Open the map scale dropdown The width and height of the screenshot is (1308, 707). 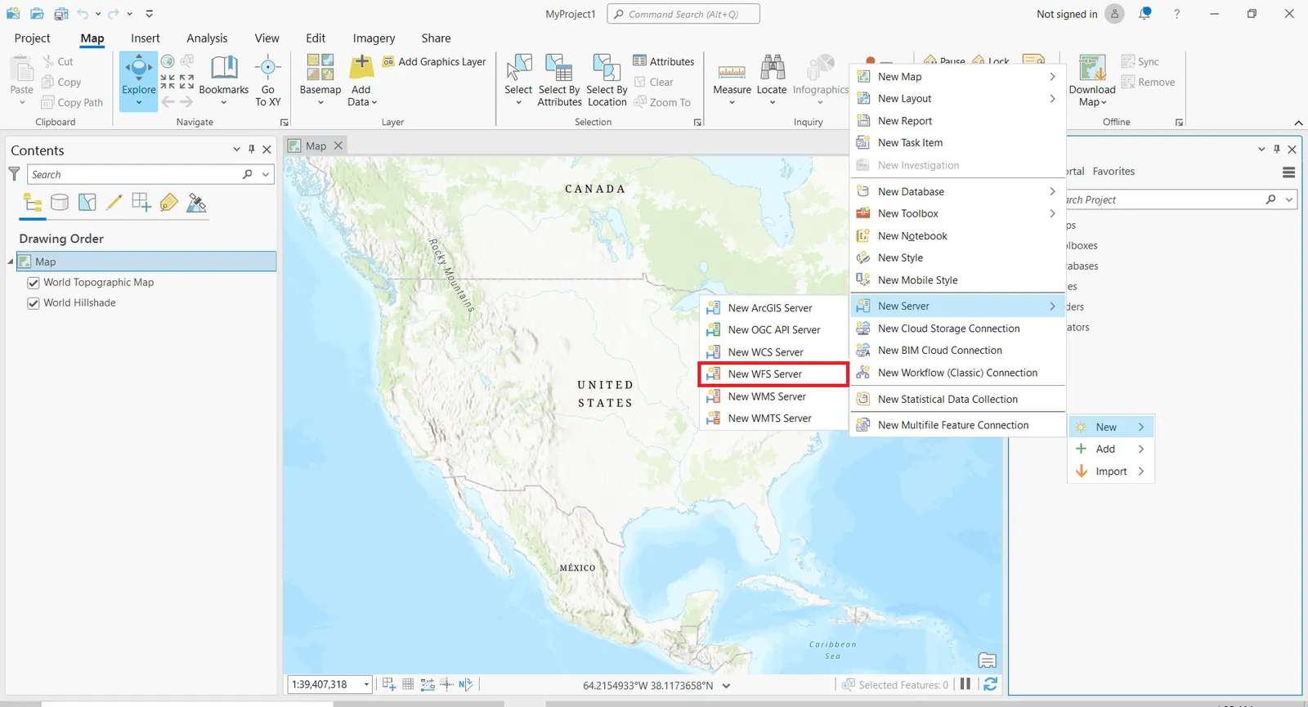point(366,685)
